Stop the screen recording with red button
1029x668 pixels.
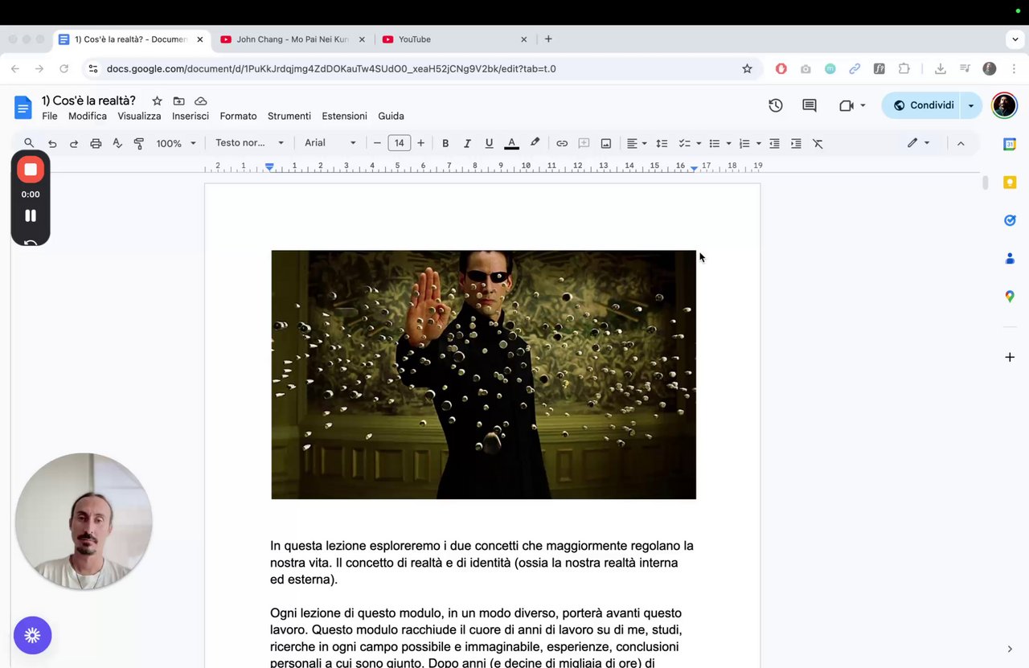click(x=31, y=170)
